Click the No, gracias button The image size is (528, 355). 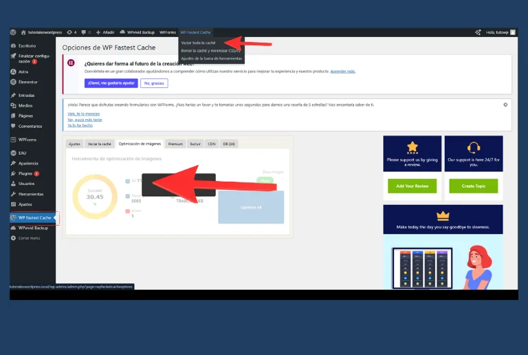pyautogui.click(x=154, y=83)
